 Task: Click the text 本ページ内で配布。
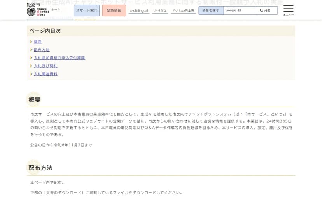[x=47, y=182]
